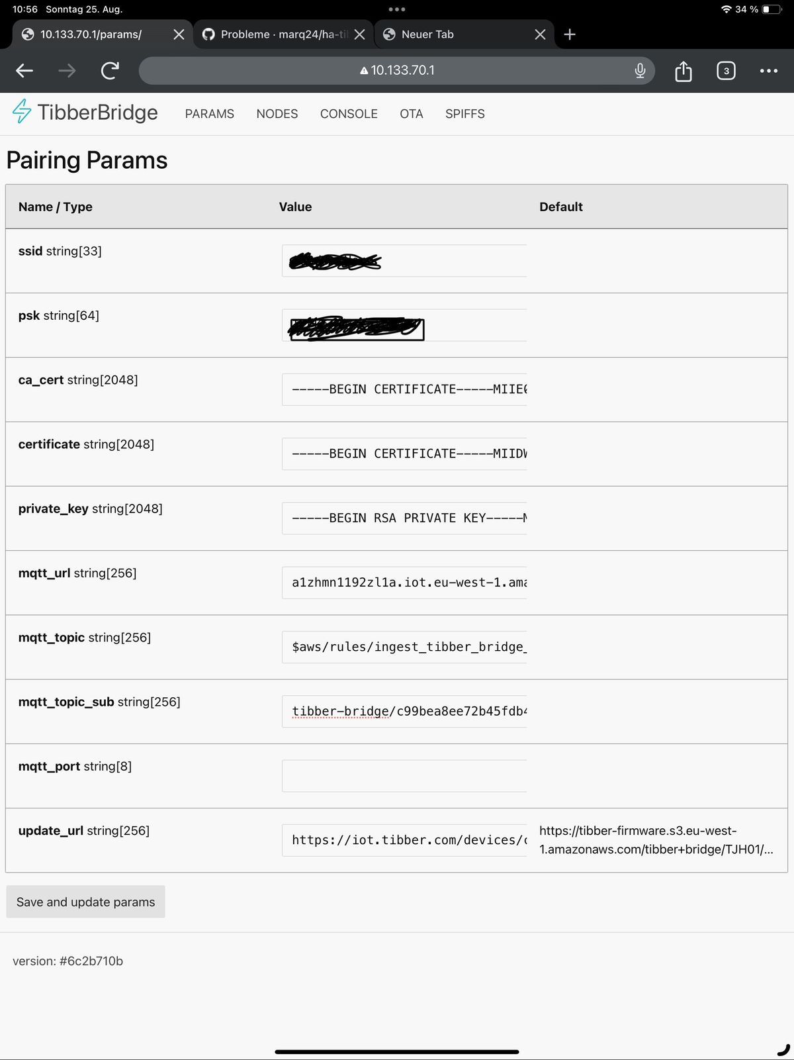Viewport: 794px width, 1060px height.
Task: Close the Neuer Tab tab
Action: pyautogui.click(x=540, y=34)
